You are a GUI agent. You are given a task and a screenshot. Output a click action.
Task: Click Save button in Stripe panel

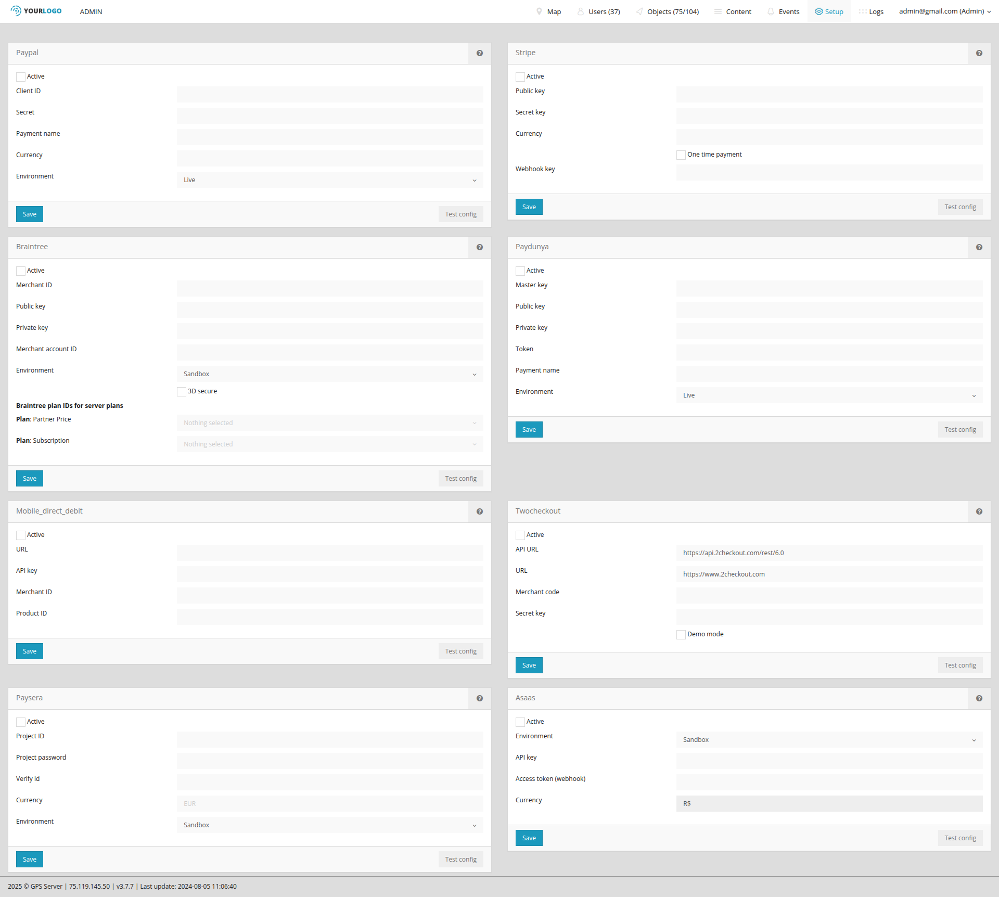[529, 207]
